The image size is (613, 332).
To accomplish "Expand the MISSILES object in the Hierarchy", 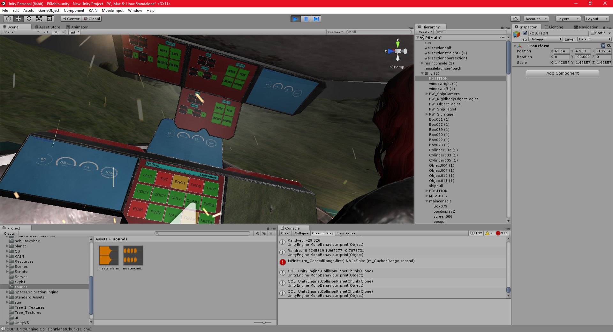I will coord(427,196).
